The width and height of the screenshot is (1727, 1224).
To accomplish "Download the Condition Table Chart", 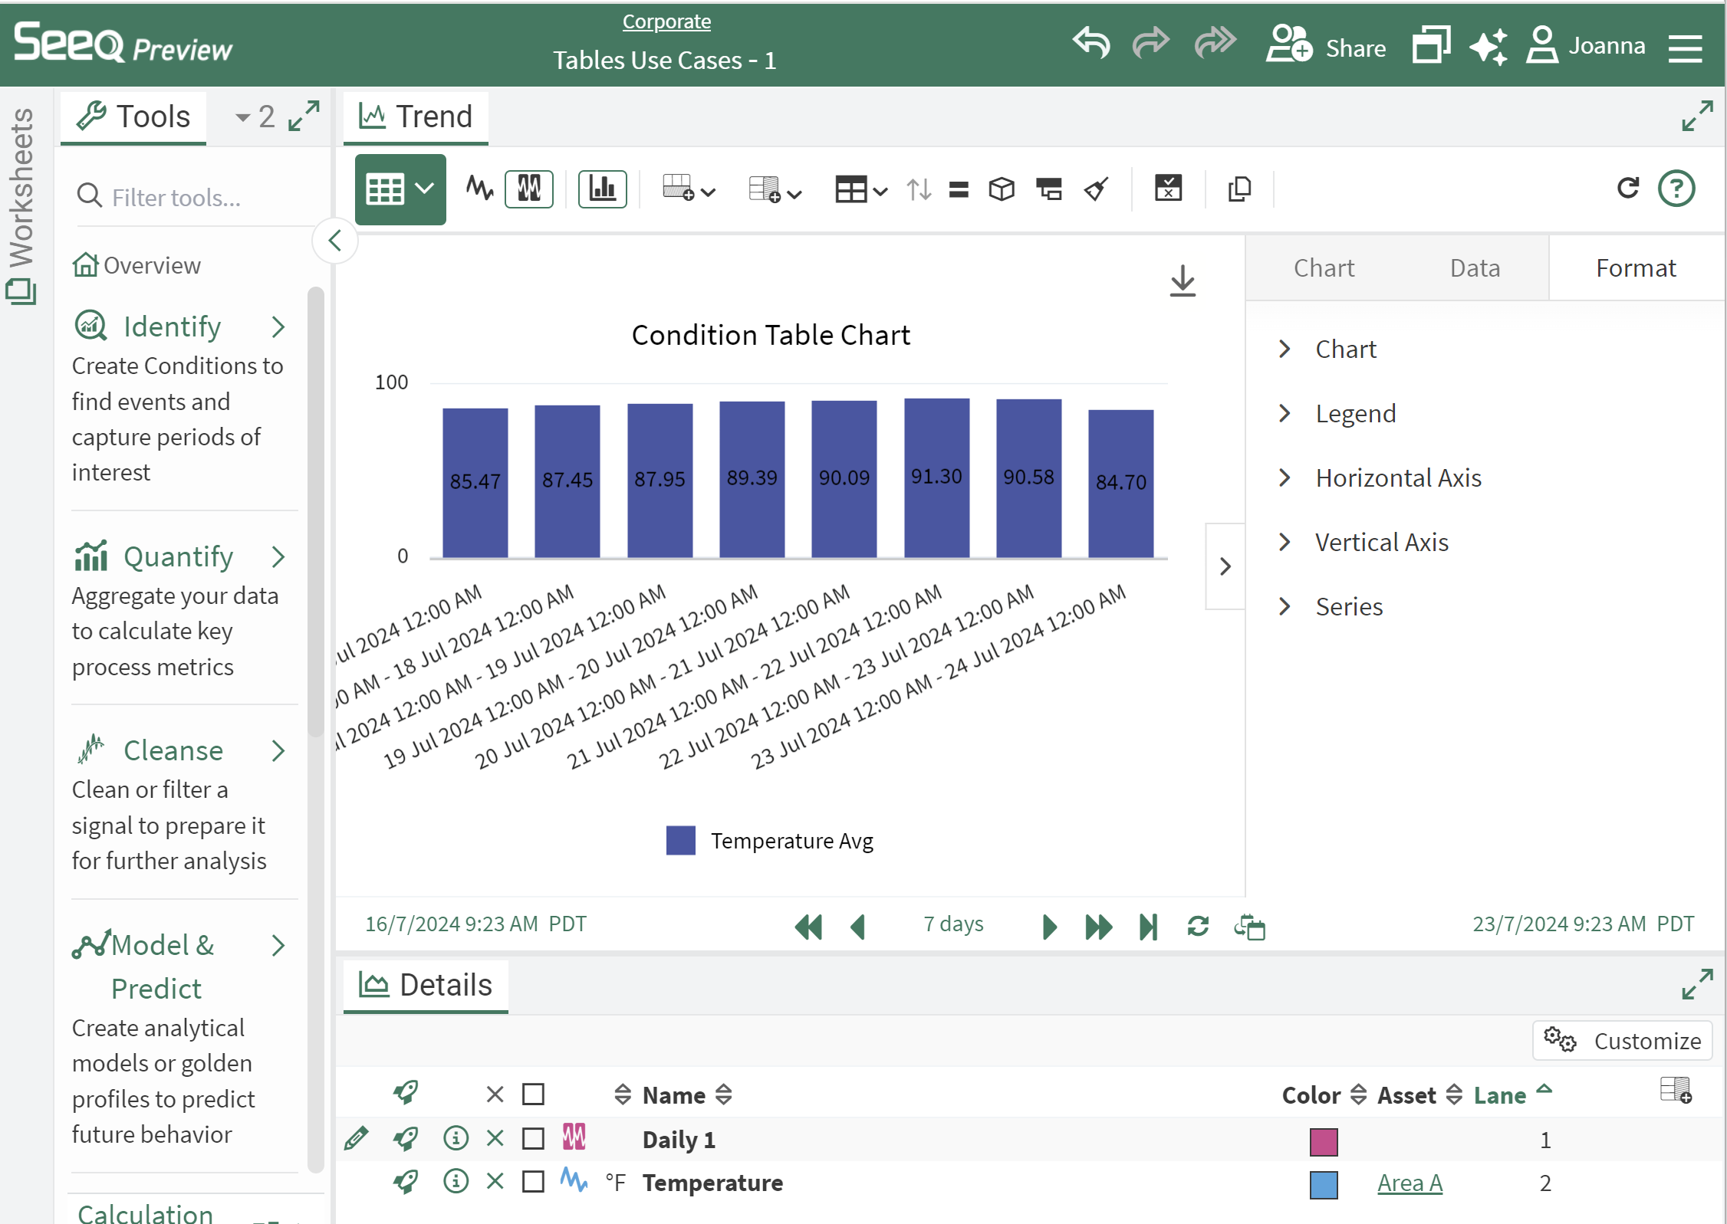I will tap(1183, 281).
